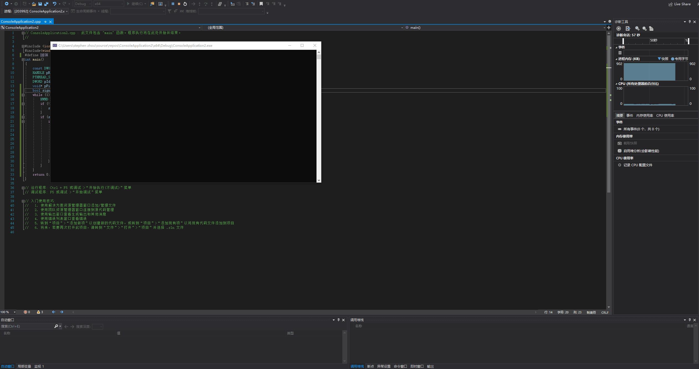Click the editor settings gear near tab strip

pos(609,21)
